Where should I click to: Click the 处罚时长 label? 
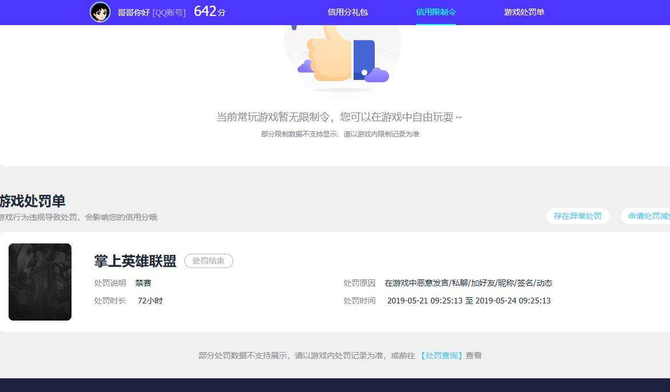[110, 301]
